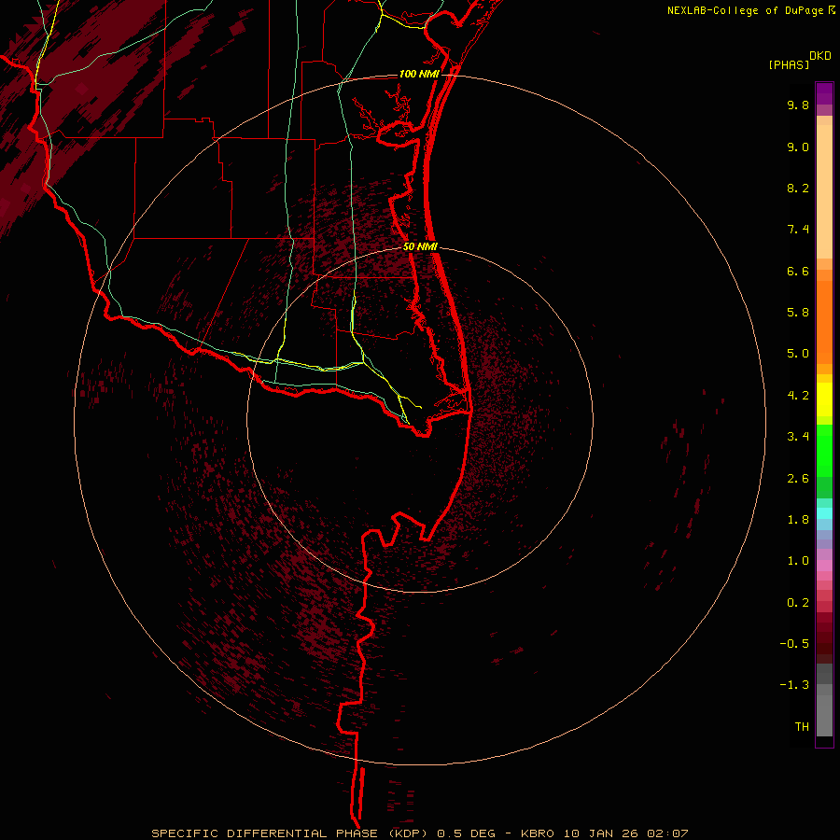Pick the pale peach segment of the color bar
Image resolution: width=840 pixels, height=840 pixels.
click(824, 191)
